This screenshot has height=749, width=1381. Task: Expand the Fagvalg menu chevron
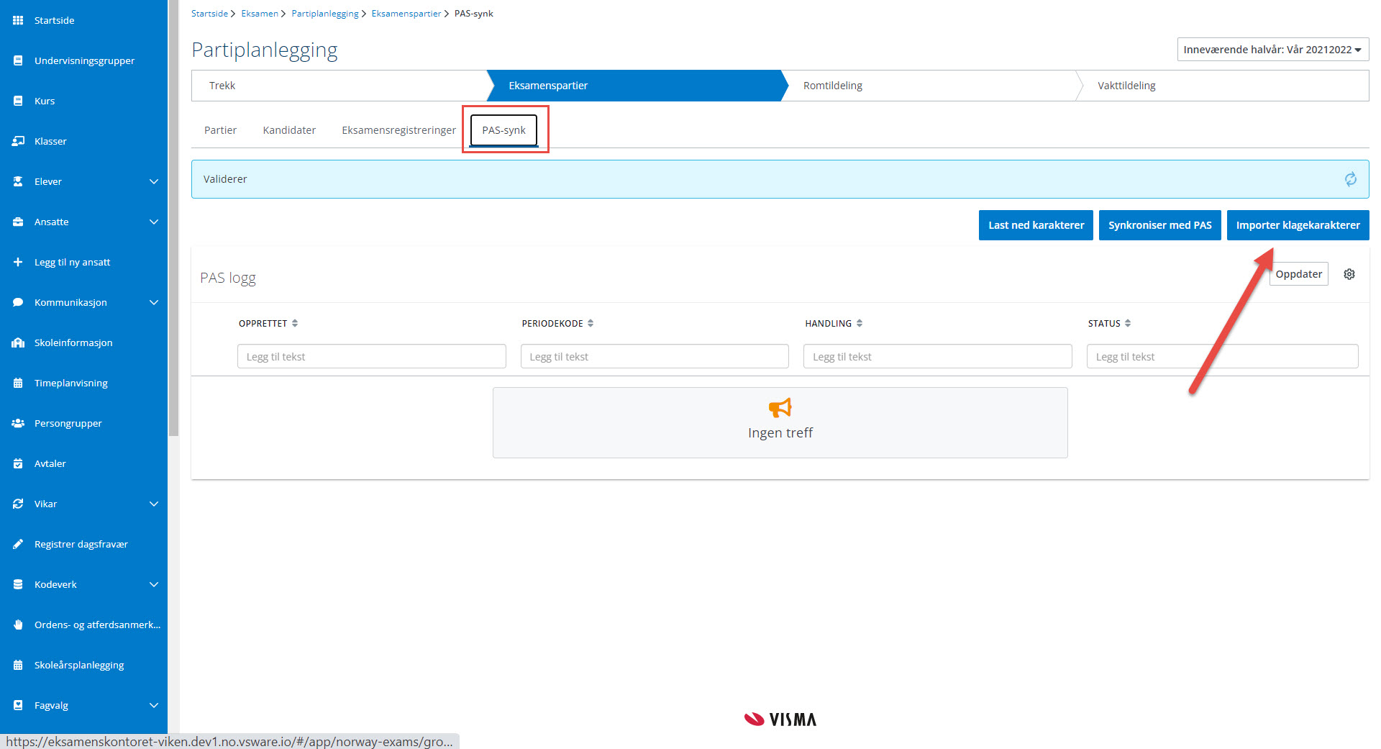click(153, 705)
